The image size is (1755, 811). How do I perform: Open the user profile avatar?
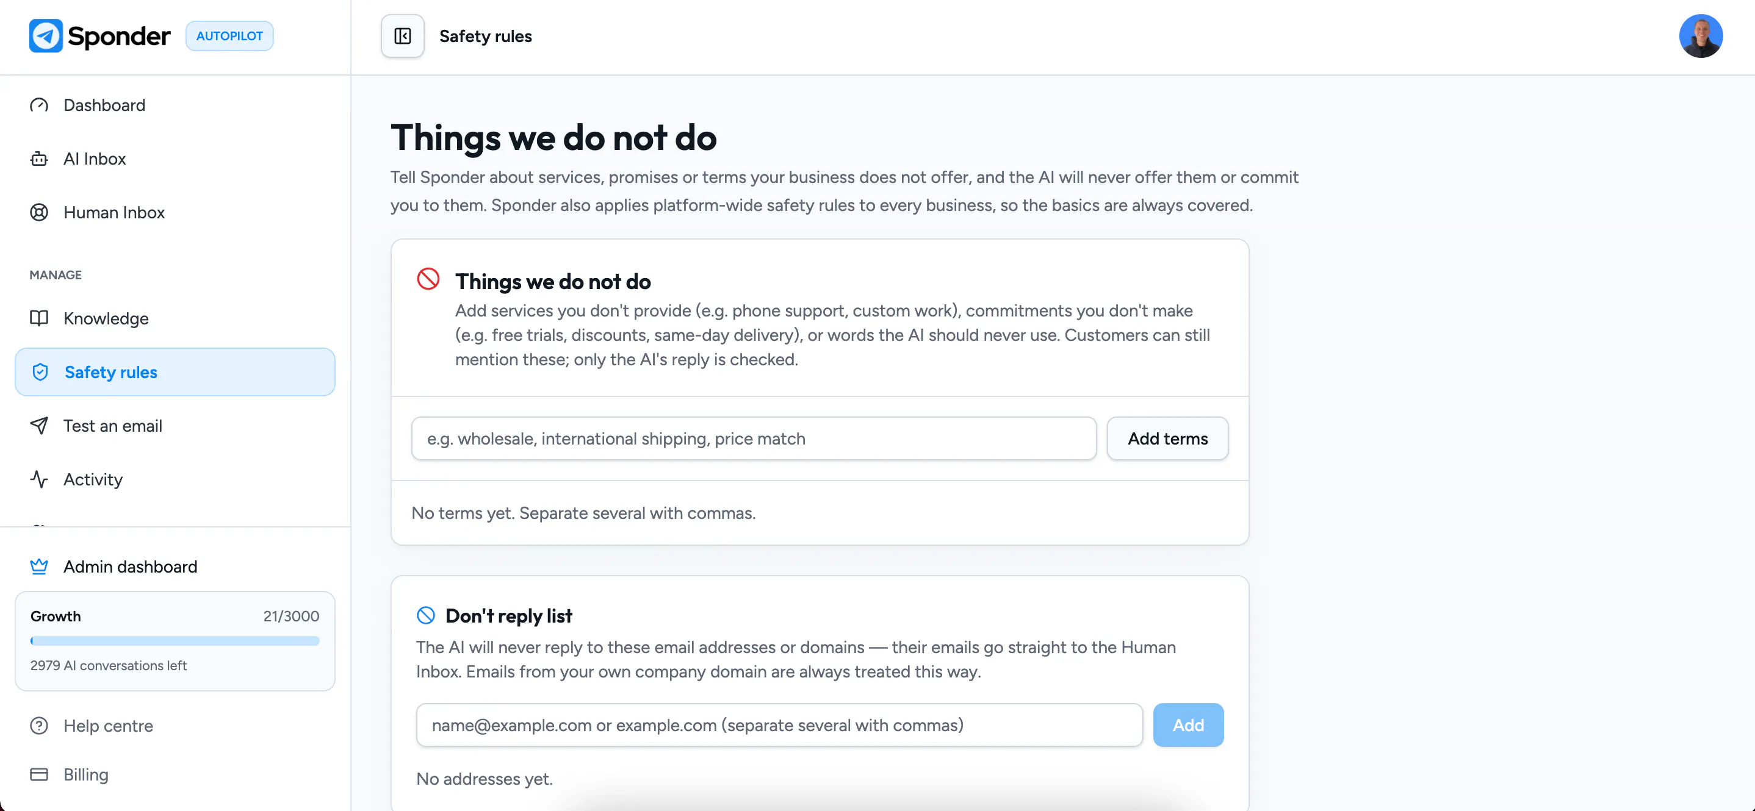1701,36
